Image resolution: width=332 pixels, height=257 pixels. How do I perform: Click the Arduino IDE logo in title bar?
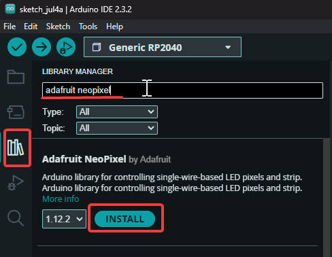click(10, 9)
